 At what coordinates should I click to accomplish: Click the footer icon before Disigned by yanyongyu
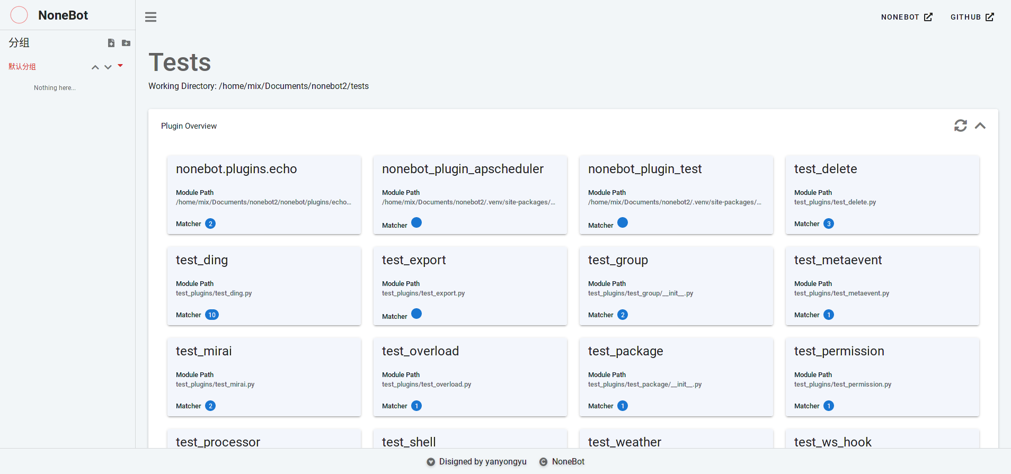[x=431, y=462]
